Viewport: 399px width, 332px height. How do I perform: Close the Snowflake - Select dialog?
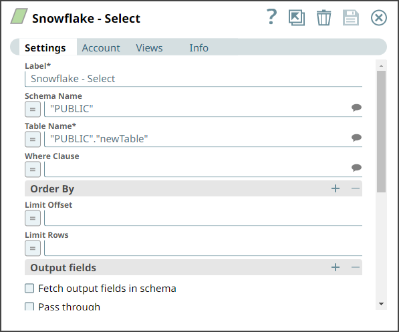pyautogui.click(x=379, y=17)
